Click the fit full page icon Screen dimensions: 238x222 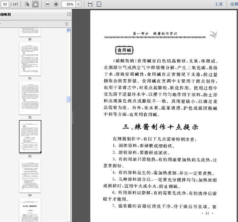pyautogui.click(x=98, y=4)
